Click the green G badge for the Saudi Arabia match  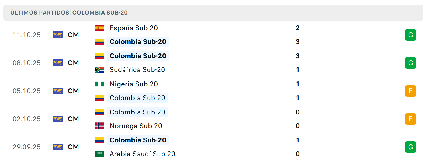pos(410,147)
